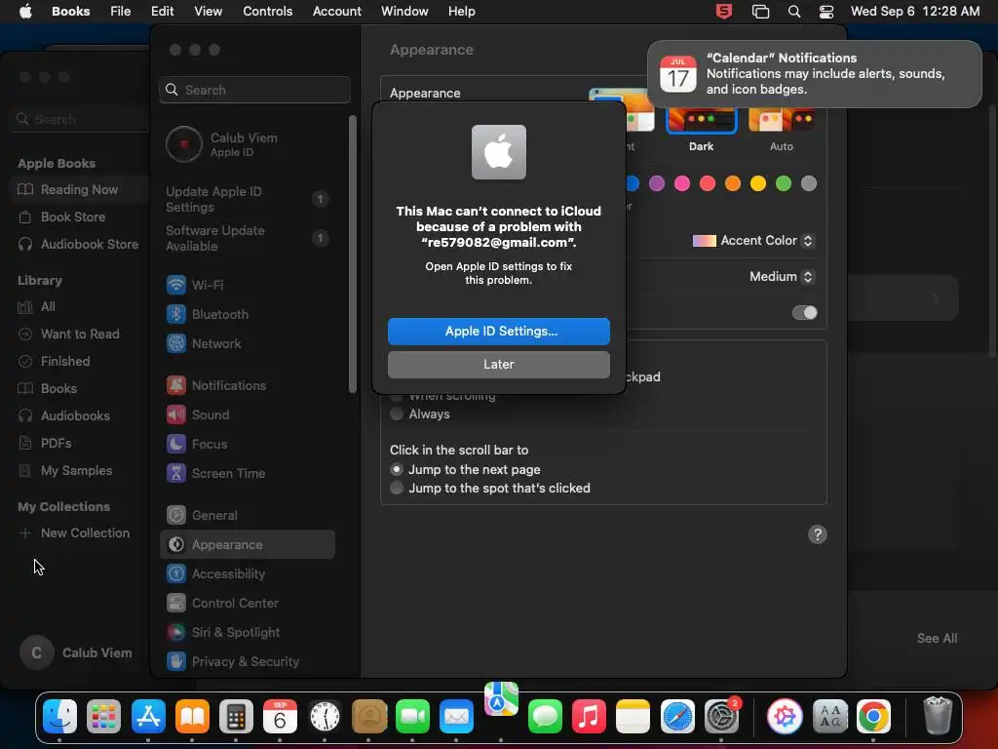This screenshot has height=749, width=998.
Task: Select Always show scroll bars radio button
Action: click(397, 414)
